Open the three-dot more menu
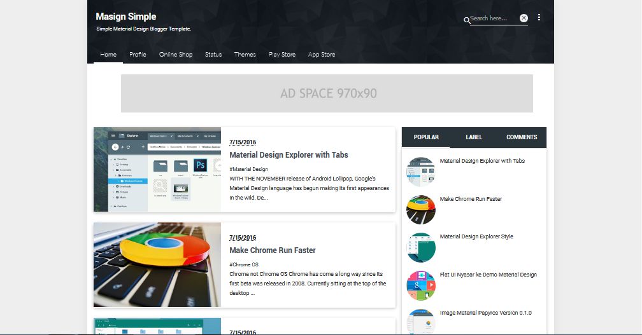This screenshot has height=335, width=642. click(539, 17)
